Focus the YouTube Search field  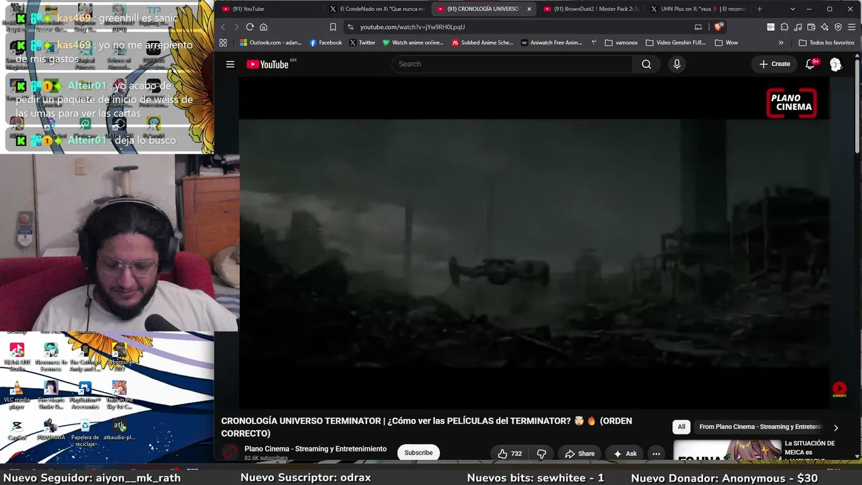click(512, 64)
